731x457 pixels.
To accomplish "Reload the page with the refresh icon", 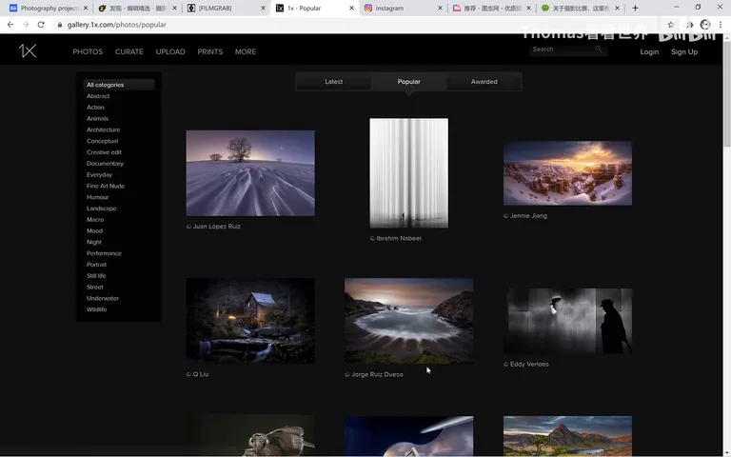I will click(41, 24).
